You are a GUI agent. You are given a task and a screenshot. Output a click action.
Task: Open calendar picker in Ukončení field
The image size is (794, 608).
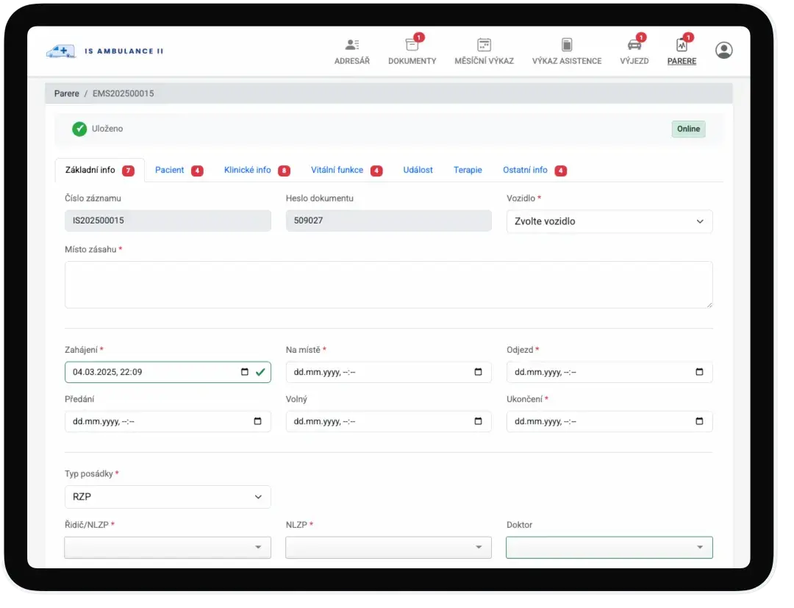[699, 421]
